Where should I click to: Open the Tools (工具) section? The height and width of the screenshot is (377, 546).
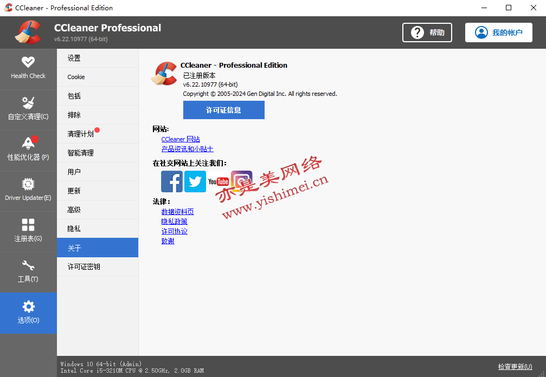click(x=28, y=272)
